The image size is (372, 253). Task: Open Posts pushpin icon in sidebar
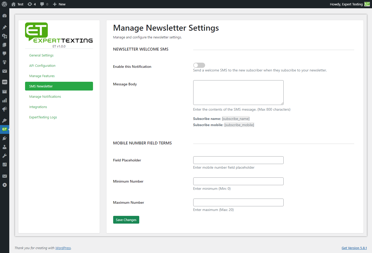point(4,27)
